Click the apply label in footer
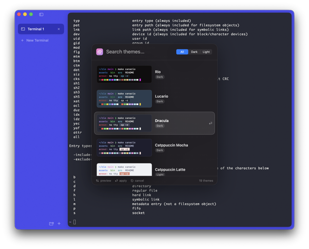Screen dimensions: 309x249 (x=123, y=181)
